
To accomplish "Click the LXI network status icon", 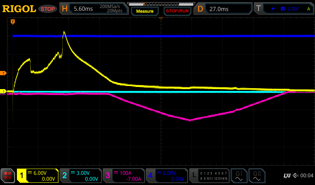I will [x=287, y=175].
